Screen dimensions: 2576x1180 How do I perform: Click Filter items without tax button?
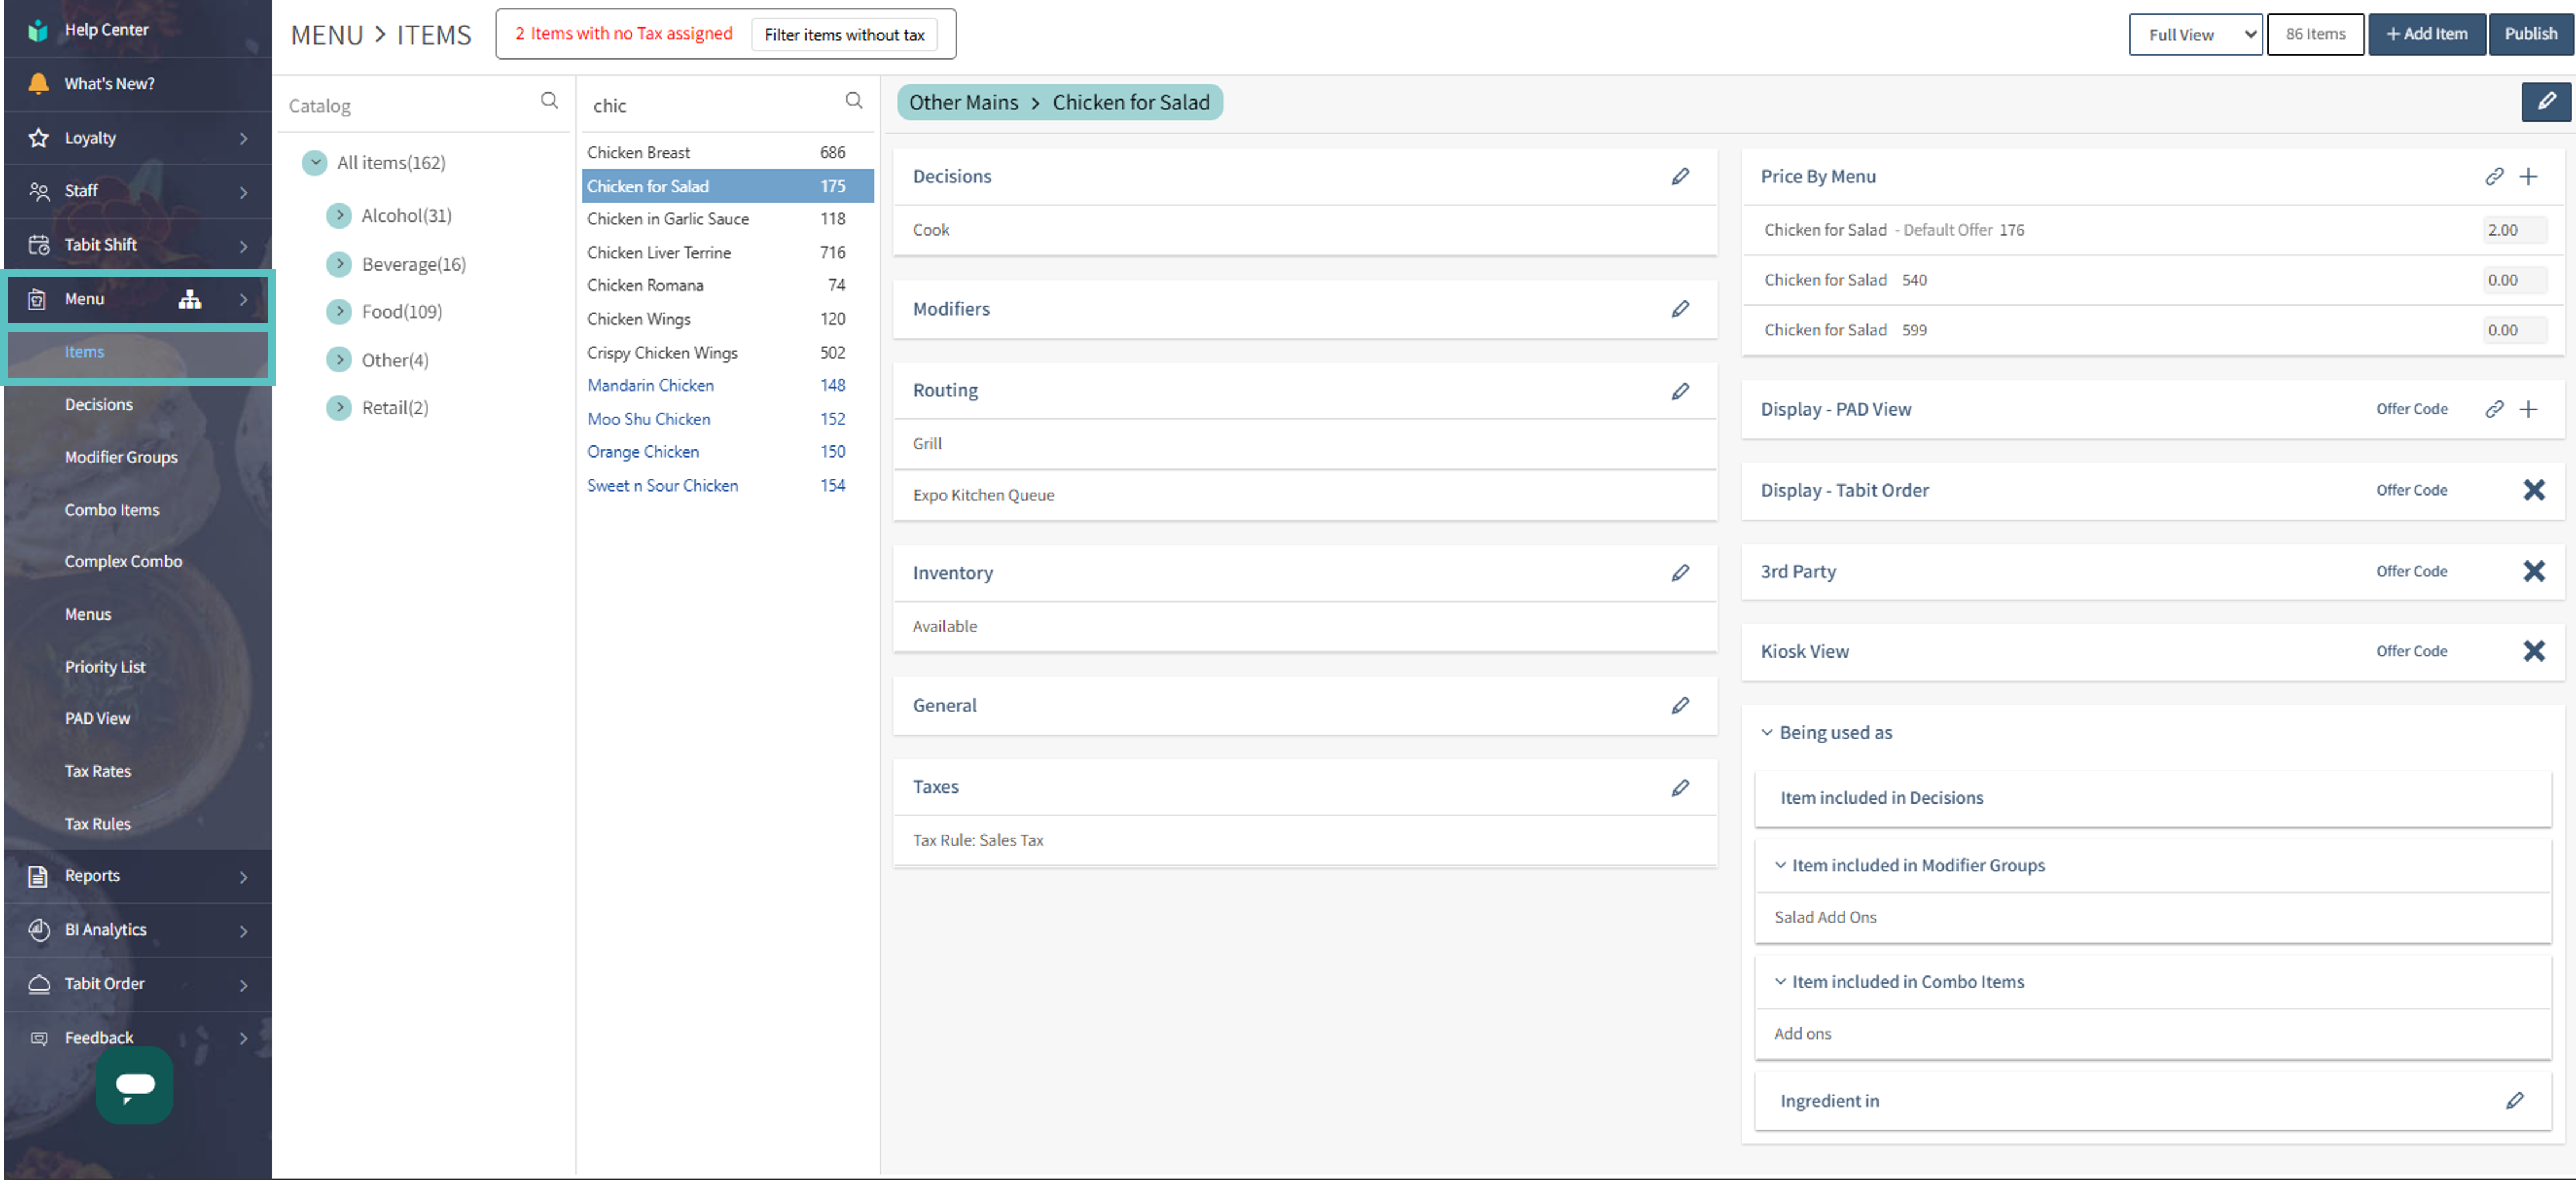844,34
